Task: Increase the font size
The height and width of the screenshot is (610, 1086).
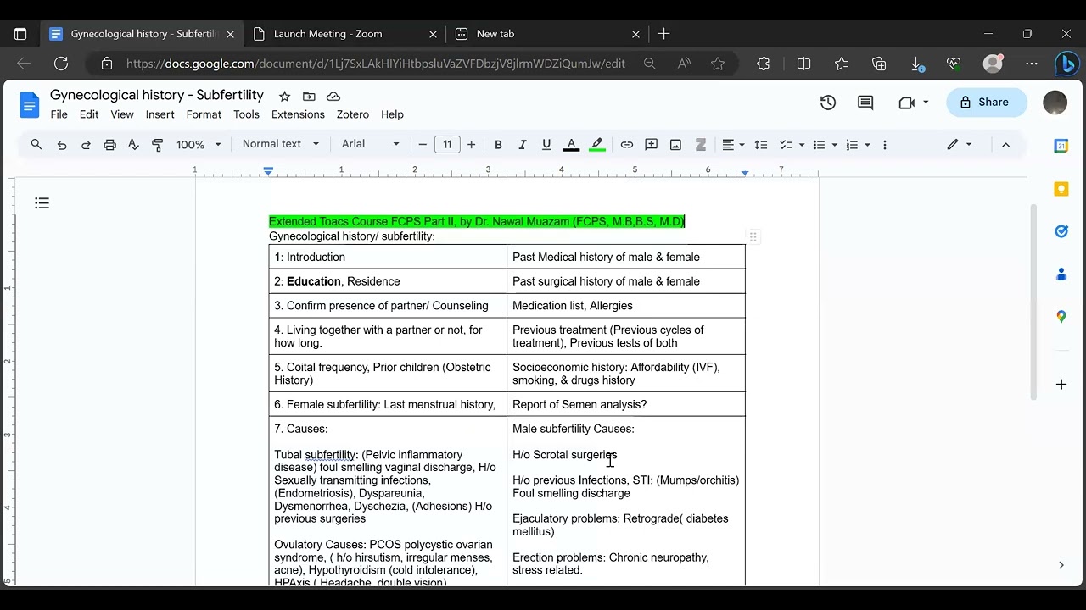Action: (x=472, y=145)
